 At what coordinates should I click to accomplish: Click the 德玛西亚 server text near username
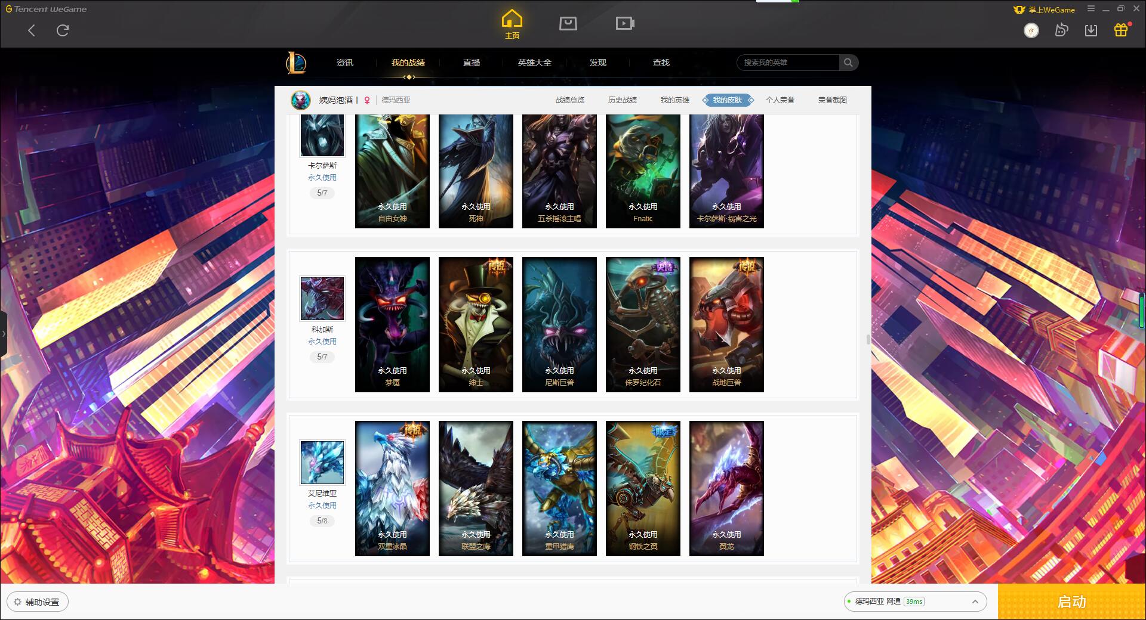click(x=396, y=100)
